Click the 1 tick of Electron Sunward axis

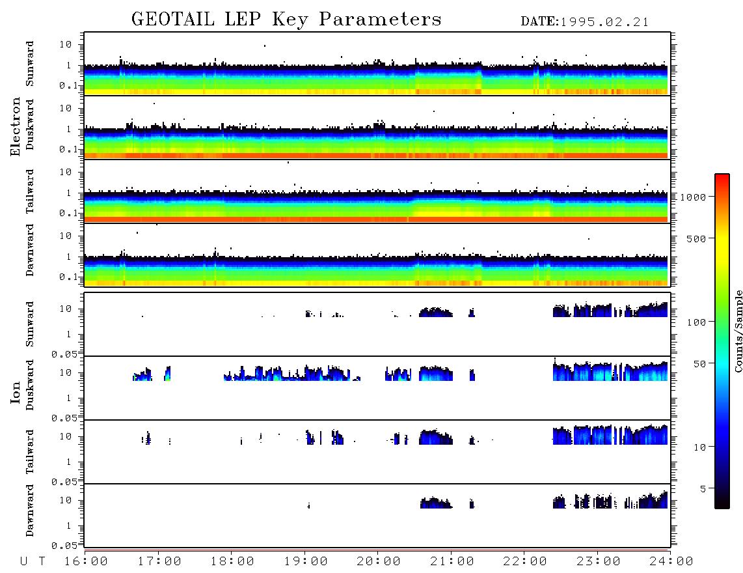click(x=69, y=66)
